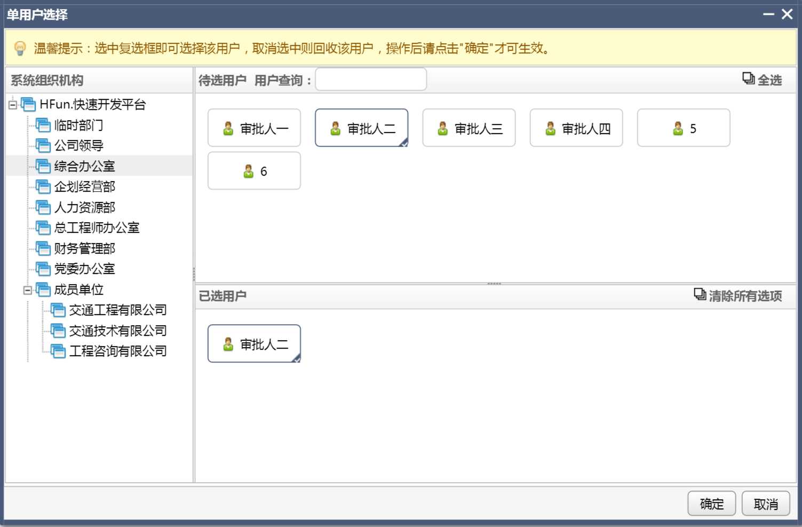This screenshot has width=802, height=527.
Task: Select 临时部门 in the organization tree
Action: pyautogui.click(x=78, y=125)
